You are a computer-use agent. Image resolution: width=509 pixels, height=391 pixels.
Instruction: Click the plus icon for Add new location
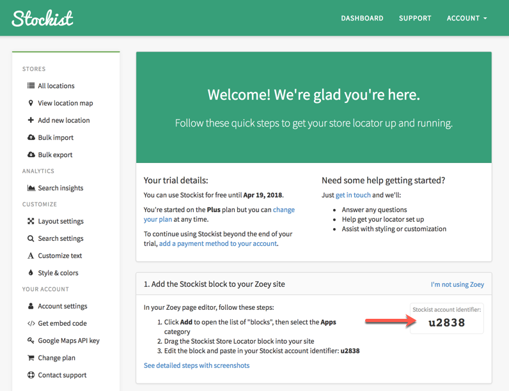[x=31, y=120]
